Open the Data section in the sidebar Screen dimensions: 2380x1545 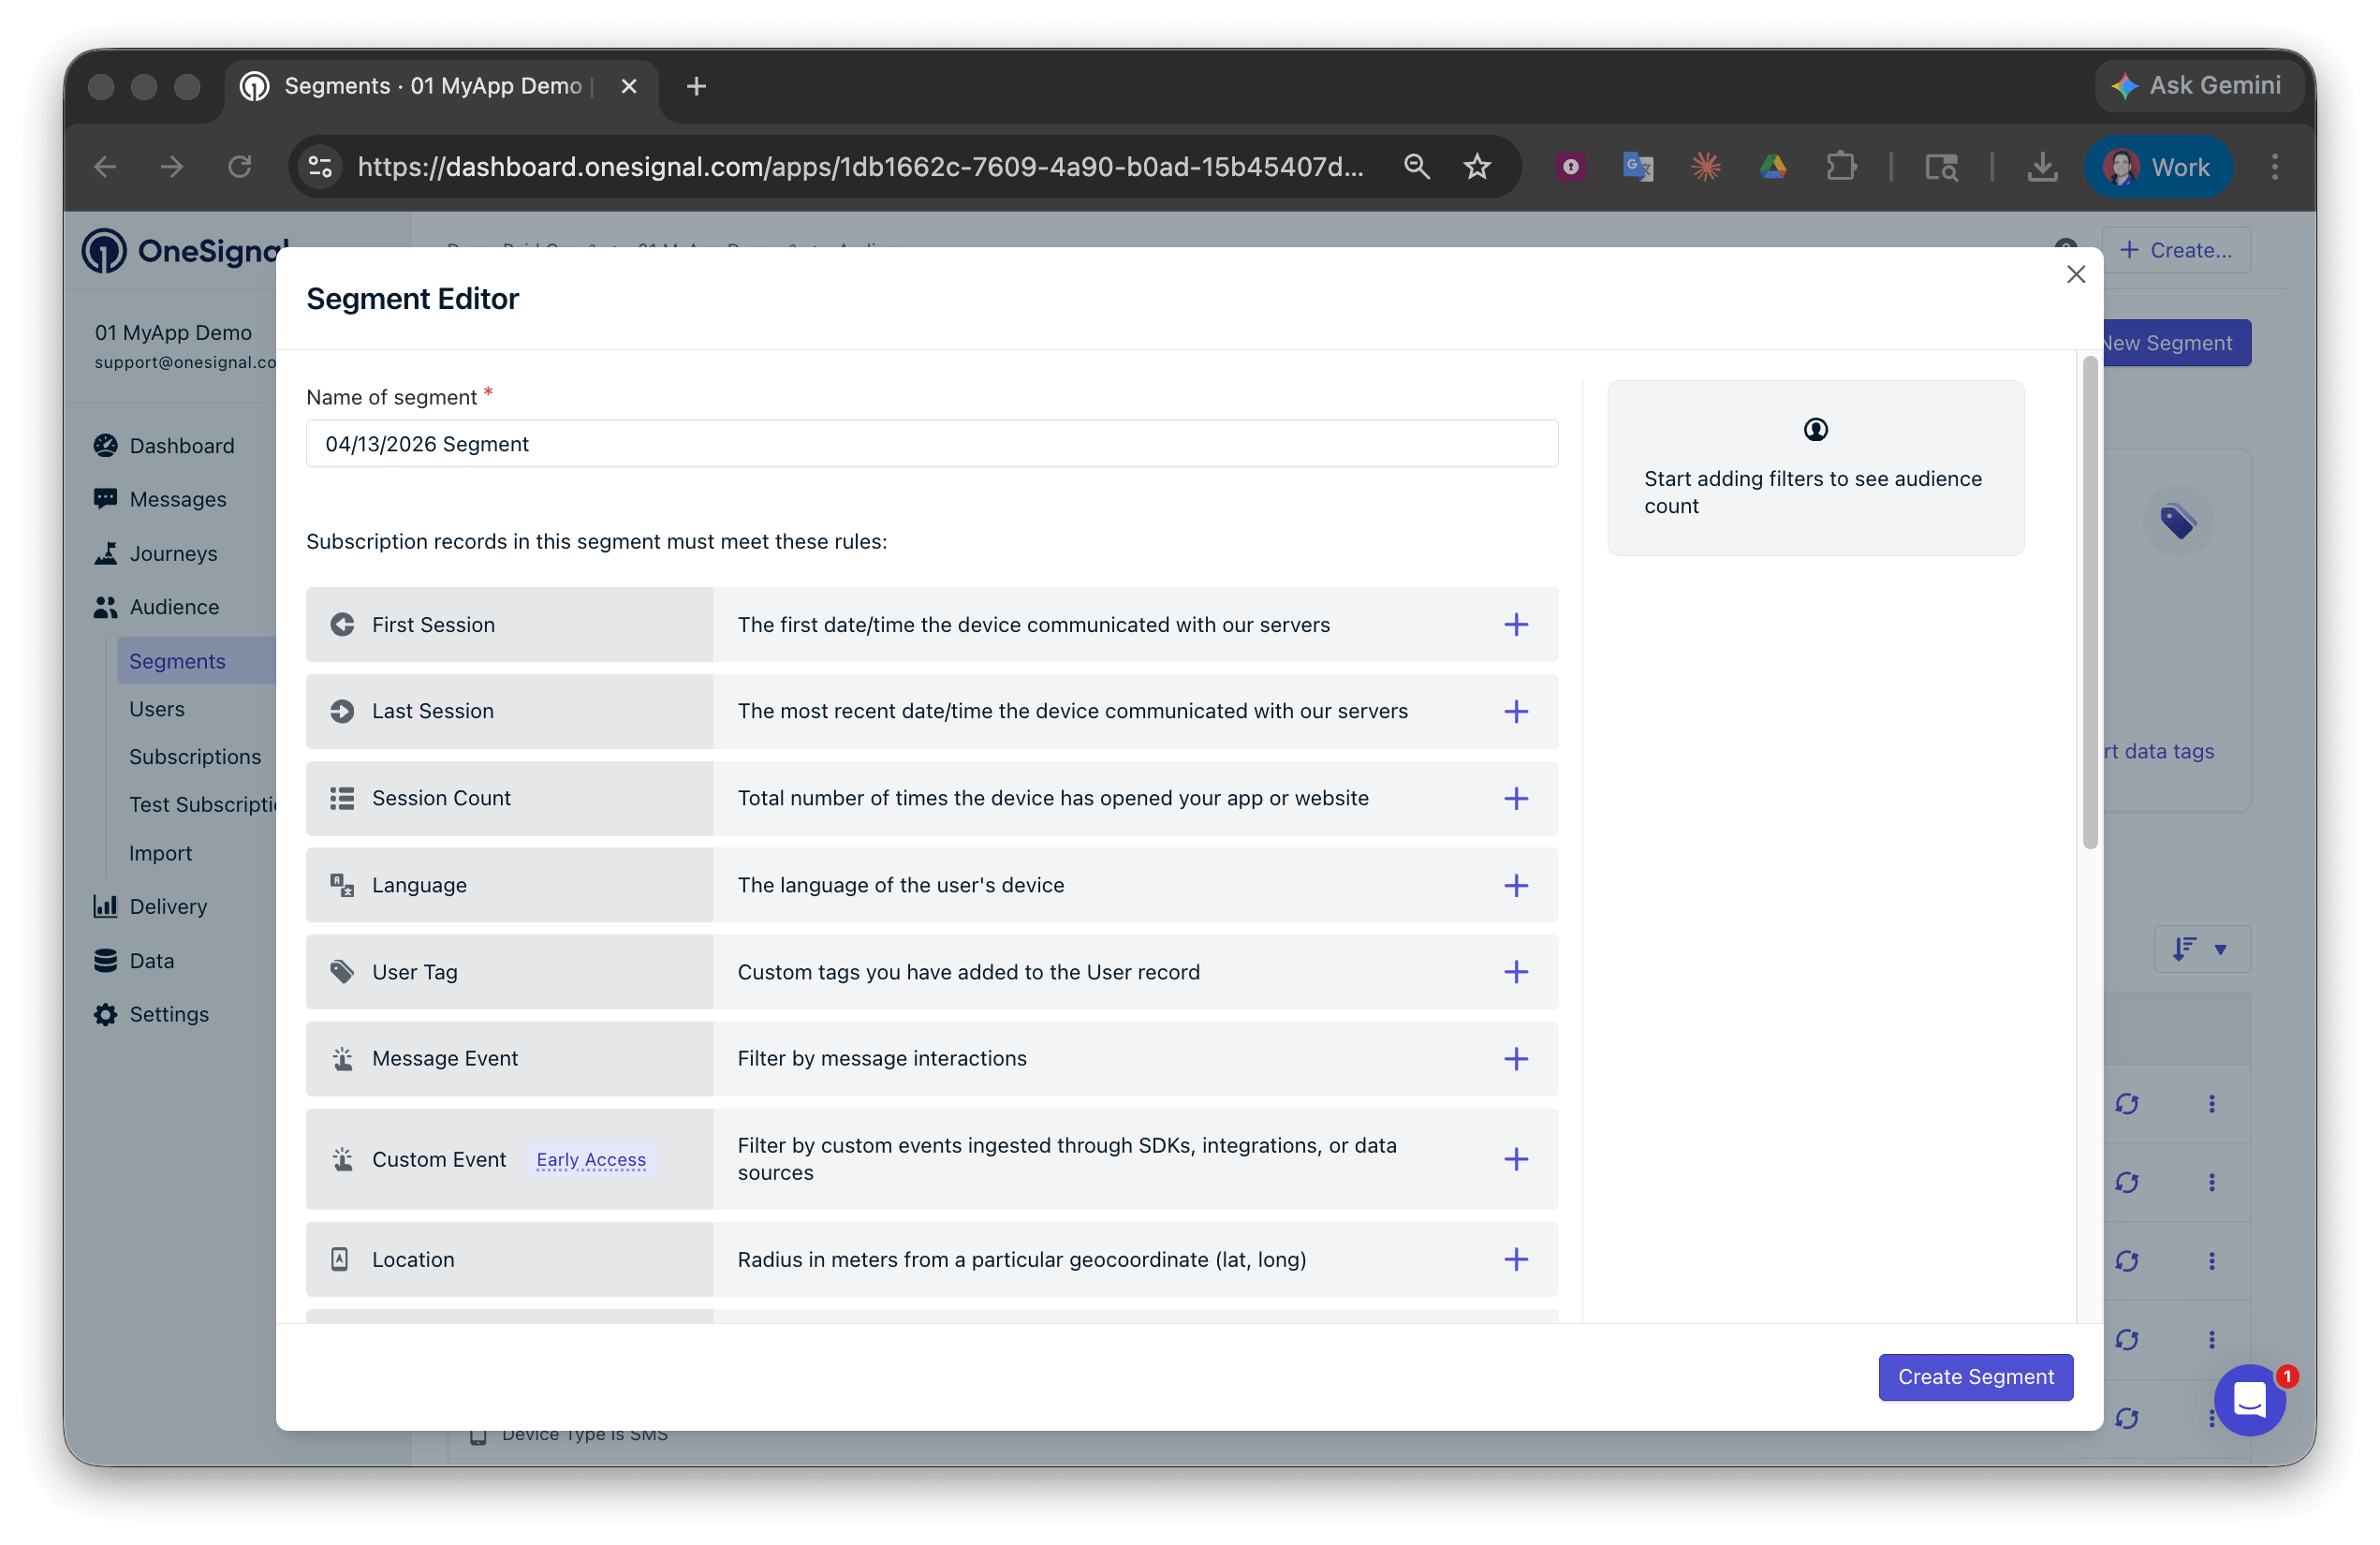pos(151,960)
